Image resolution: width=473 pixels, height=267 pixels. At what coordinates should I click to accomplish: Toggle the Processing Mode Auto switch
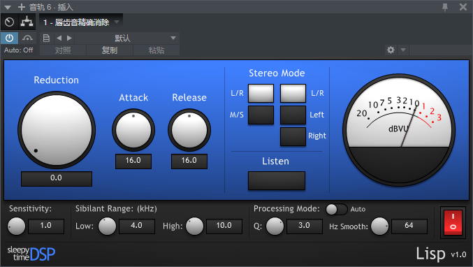pyautogui.click(x=336, y=209)
